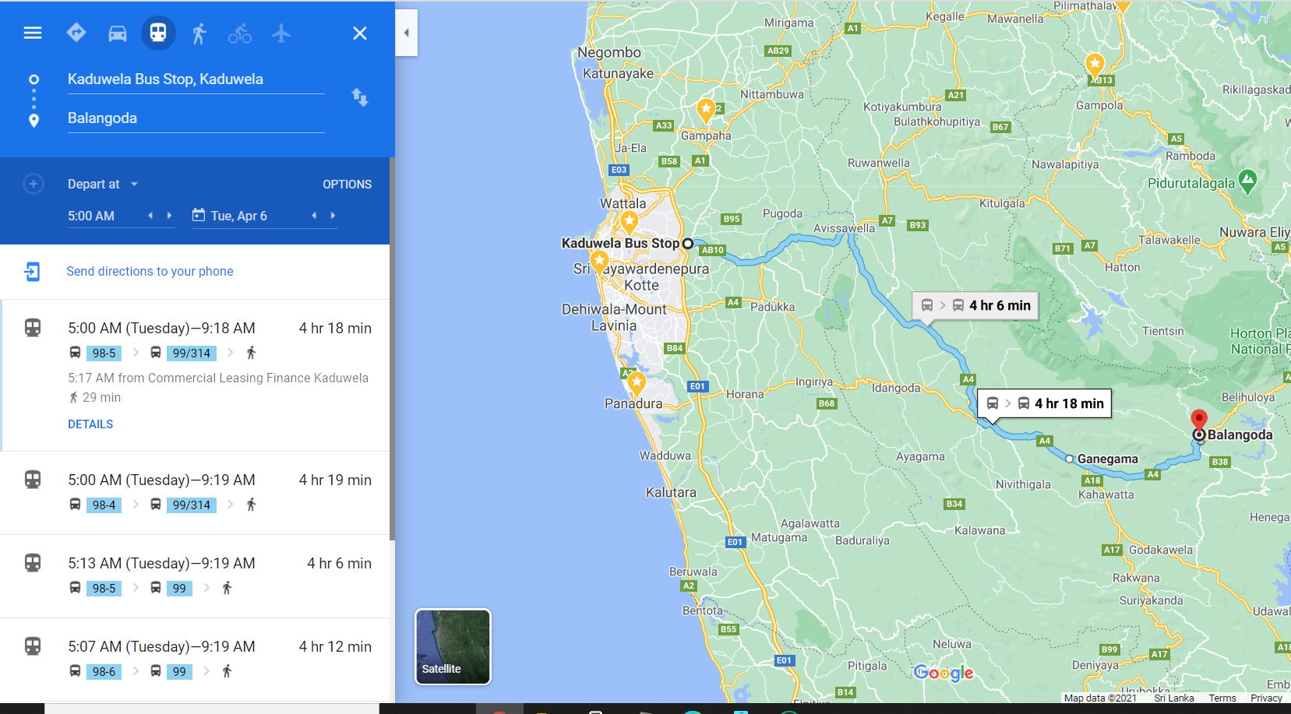The width and height of the screenshot is (1291, 714).
Task: Click the starred place near Wattala
Action: pos(629,223)
